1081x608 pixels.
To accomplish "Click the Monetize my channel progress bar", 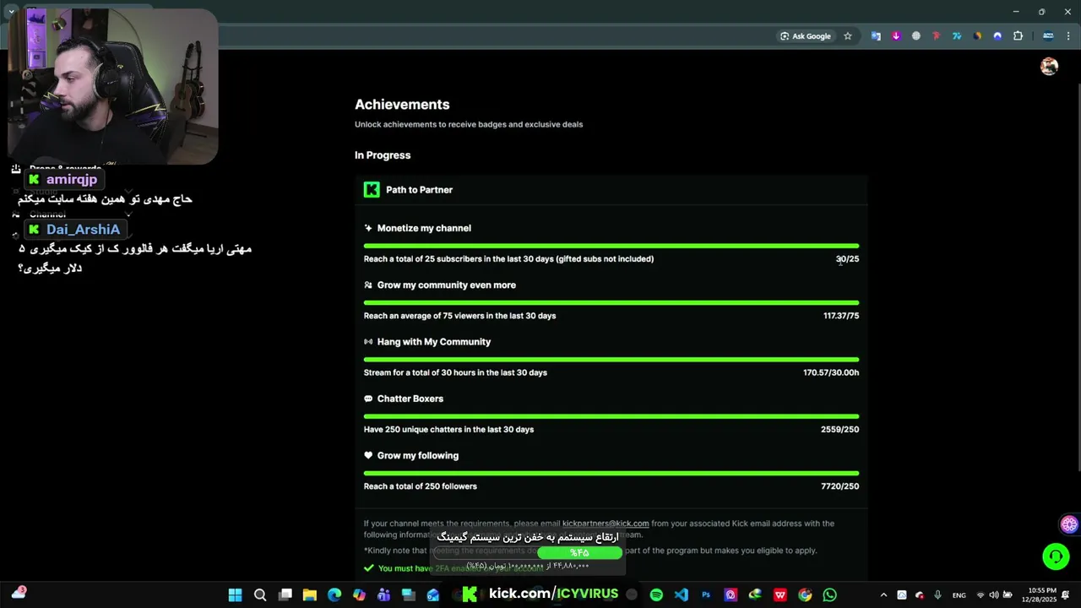I will (611, 246).
